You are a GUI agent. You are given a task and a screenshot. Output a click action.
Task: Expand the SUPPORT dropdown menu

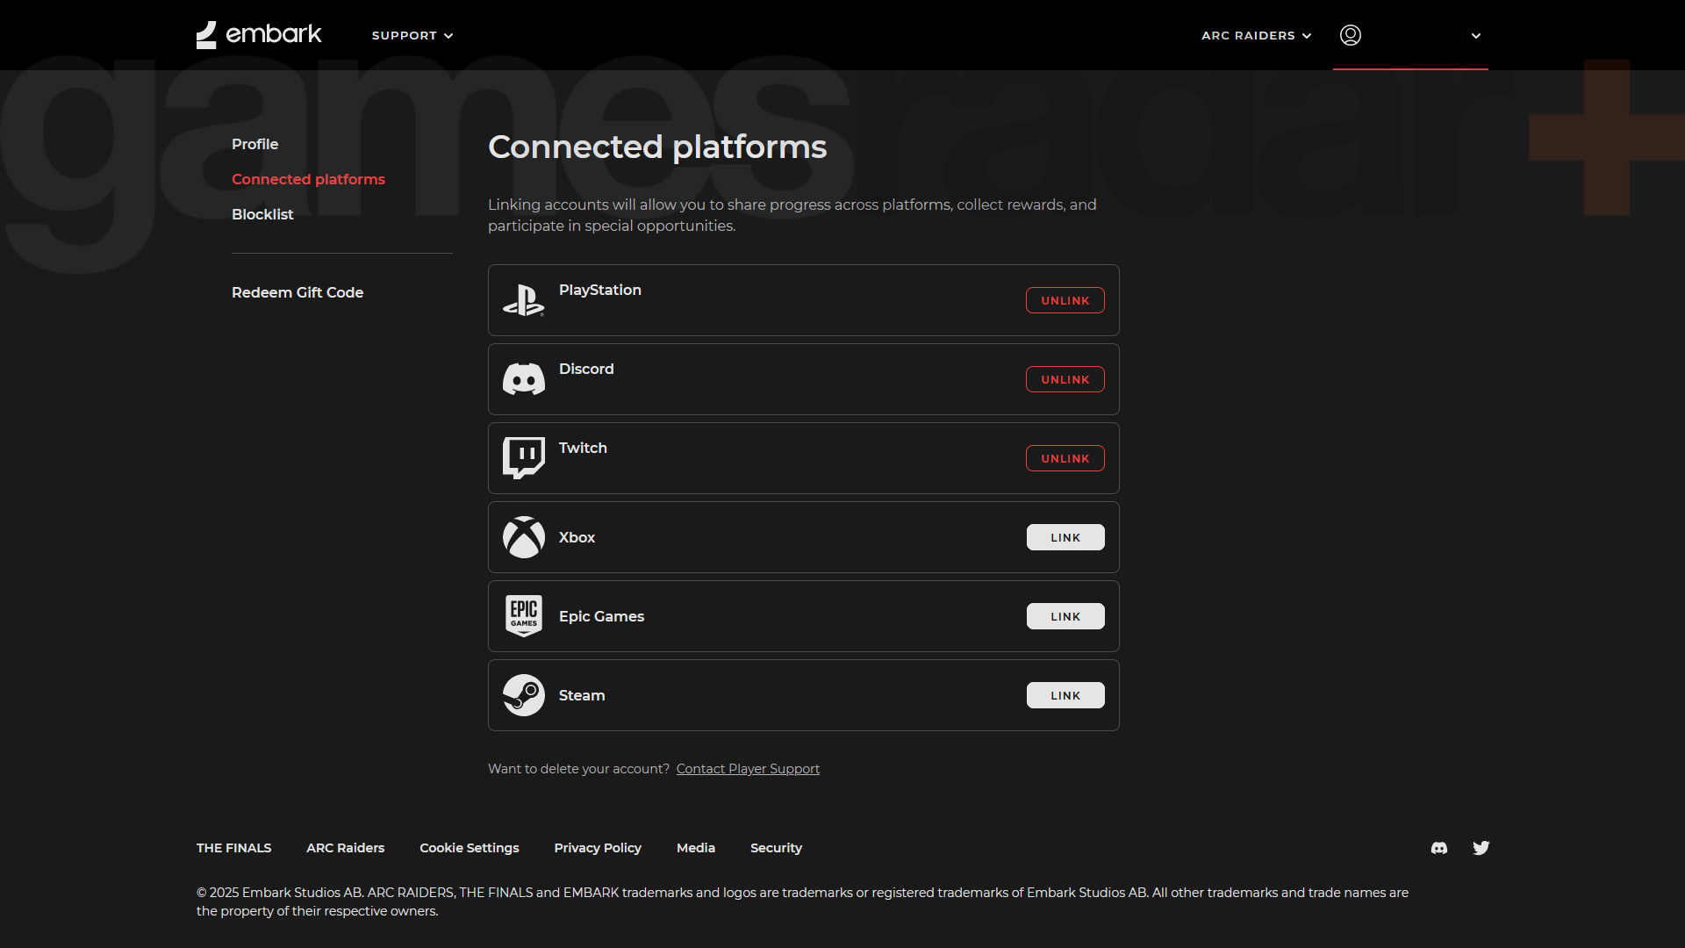point(412,35)
